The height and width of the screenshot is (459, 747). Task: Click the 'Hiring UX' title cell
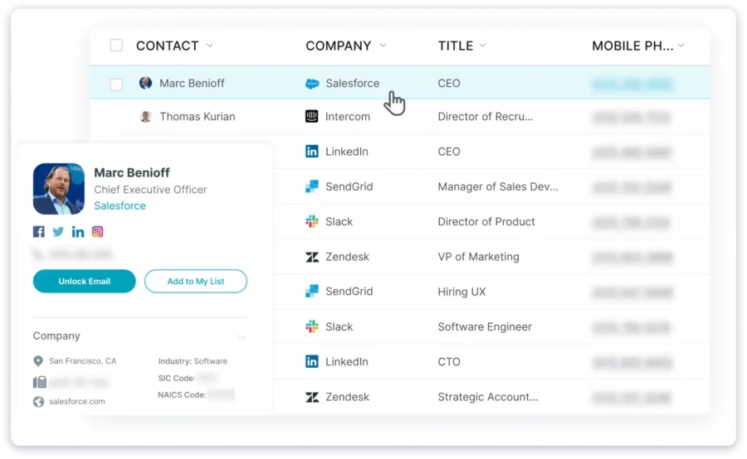(461, 292)
